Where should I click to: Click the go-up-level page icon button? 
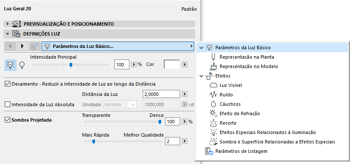pos(35,46)
